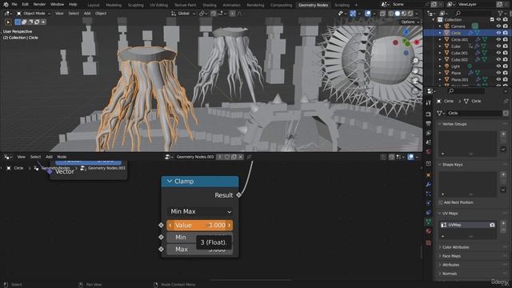This screenshot has height=288, width=512.
Task: Uncheck the Collection exclude checkbox
Action: point(492,19)
